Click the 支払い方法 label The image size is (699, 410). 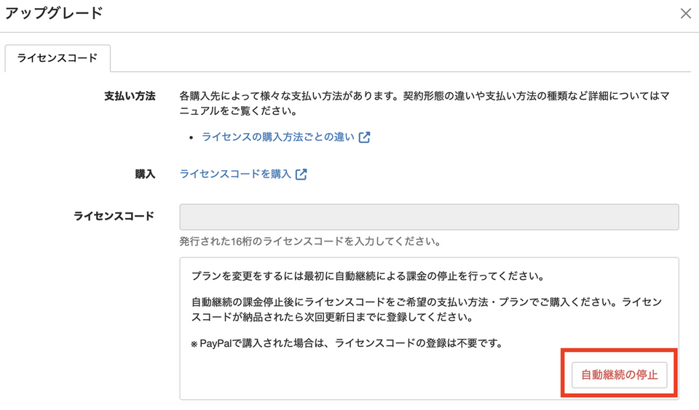[130, 96]
